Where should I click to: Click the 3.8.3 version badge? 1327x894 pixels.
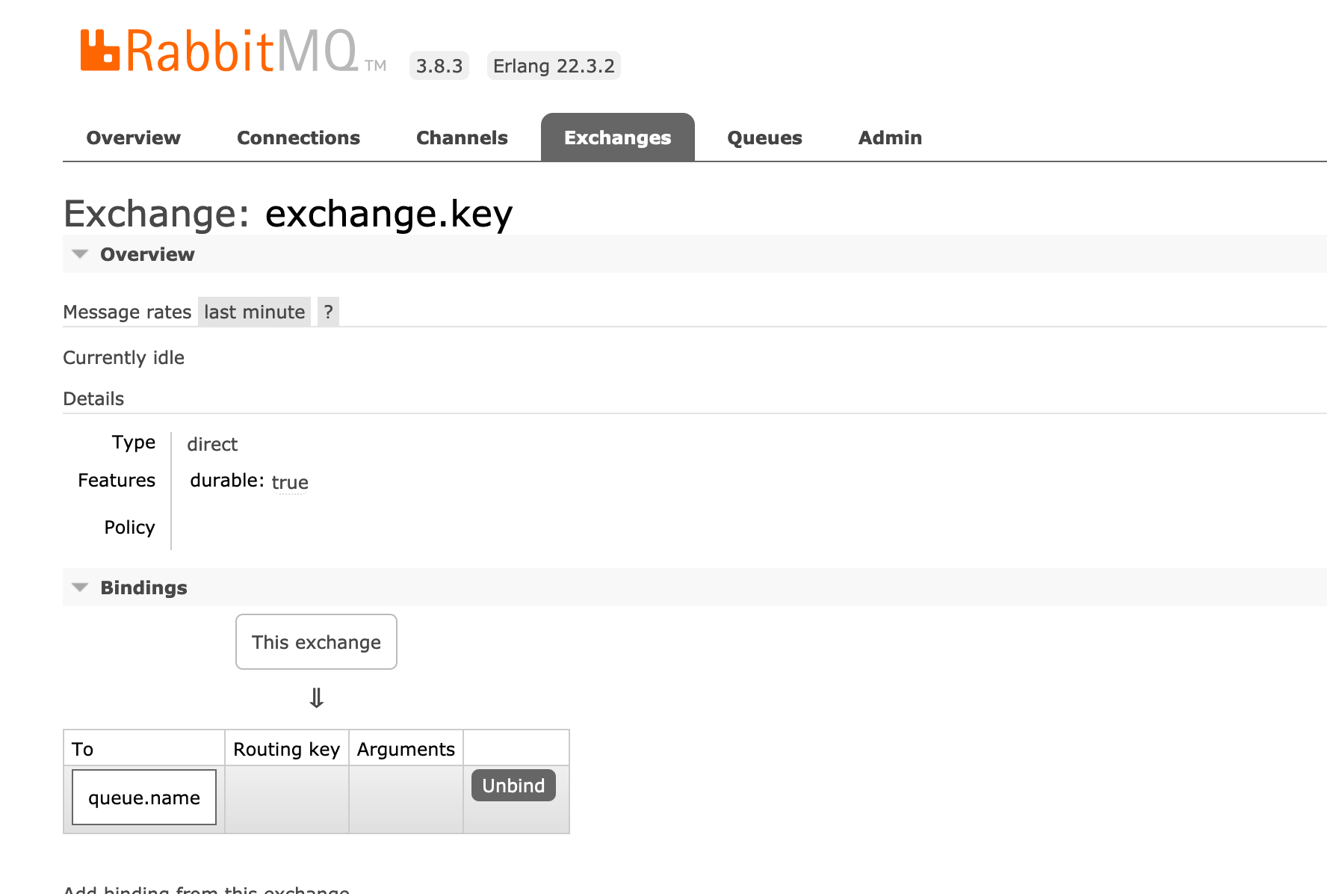[x=439, y=65]
